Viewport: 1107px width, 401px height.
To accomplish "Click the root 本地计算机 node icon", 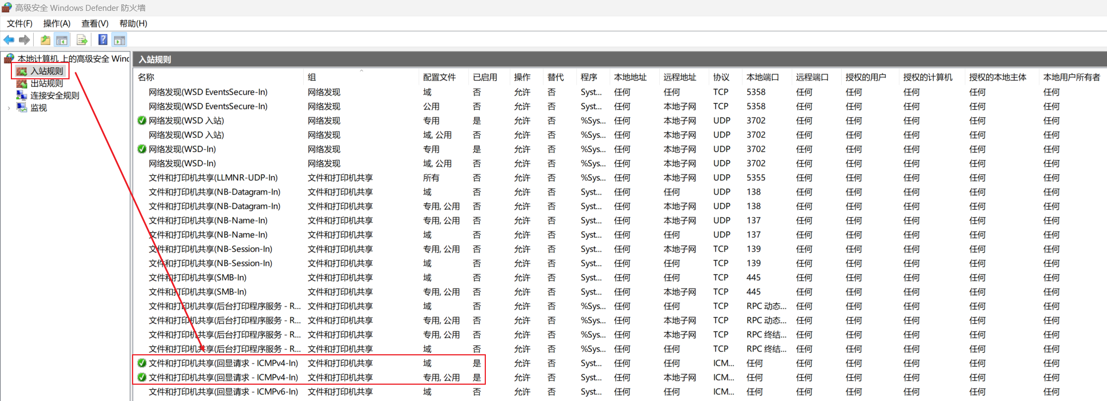I will click(x=9, y=58).
